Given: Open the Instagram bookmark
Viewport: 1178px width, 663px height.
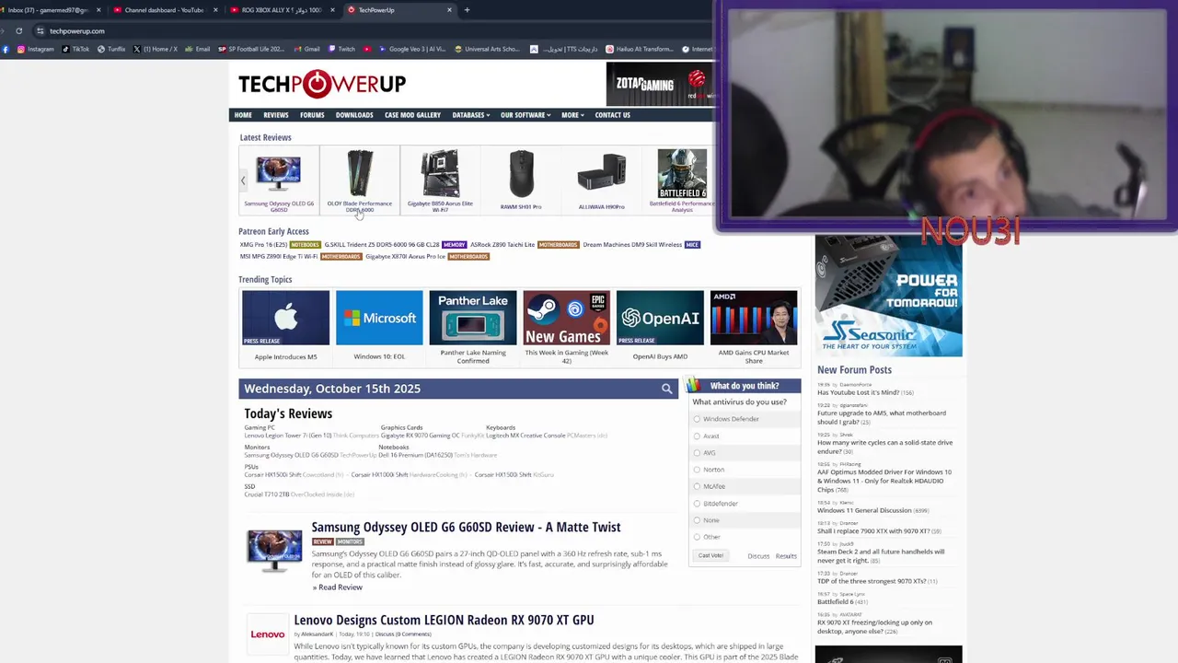Looking at the screenshot, I should pos(35,49).
